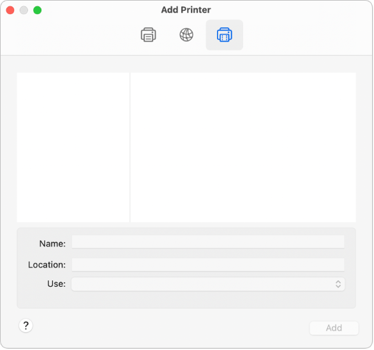Screen dimensions: 374x350
Task: Click the divider between browser columns
Action: pos(130,148)
